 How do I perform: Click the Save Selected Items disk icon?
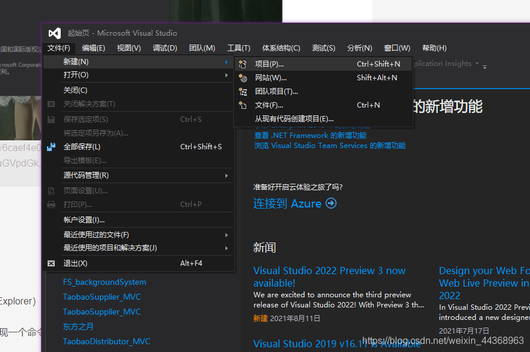pyautogui.click(x=51, y=120)
